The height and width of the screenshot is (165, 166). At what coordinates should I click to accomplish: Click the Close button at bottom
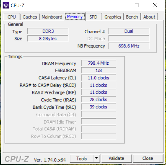click(x=148, y=158)
